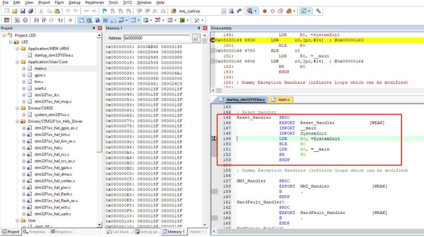Click the Run debug icon
This screenshot has height=237, width=424.
pos(17,20)
